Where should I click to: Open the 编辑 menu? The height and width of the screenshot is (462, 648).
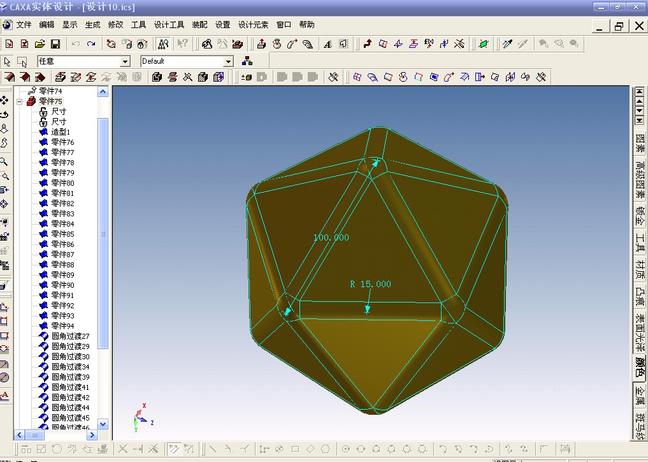pos(47,25)
